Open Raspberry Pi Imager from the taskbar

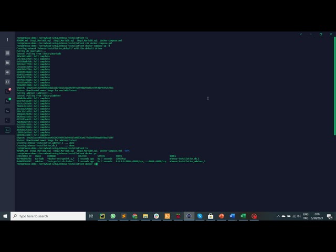tap(178, 216)
